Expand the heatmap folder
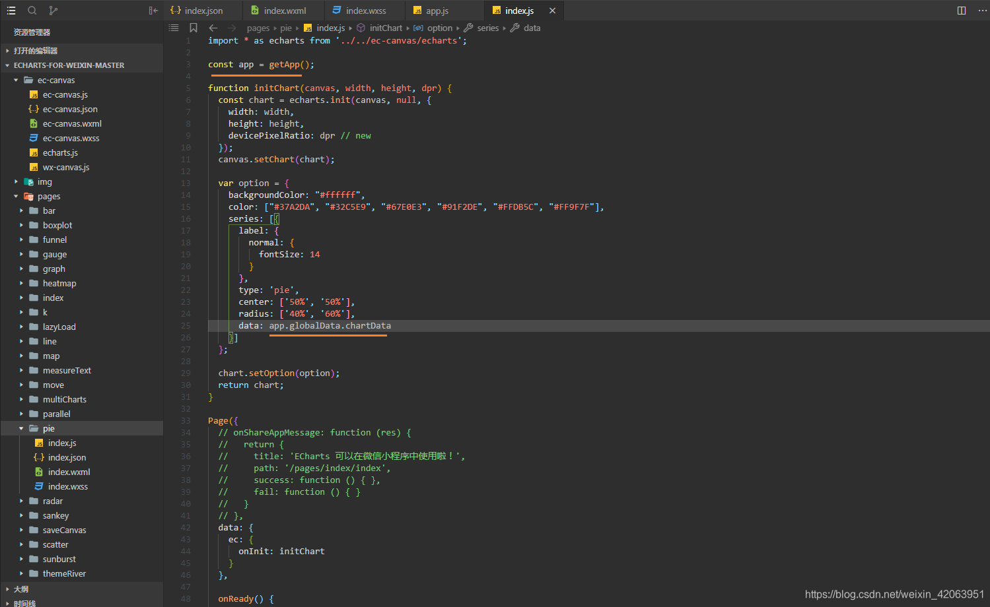This screenshot has width=990, height=607. 82,283
